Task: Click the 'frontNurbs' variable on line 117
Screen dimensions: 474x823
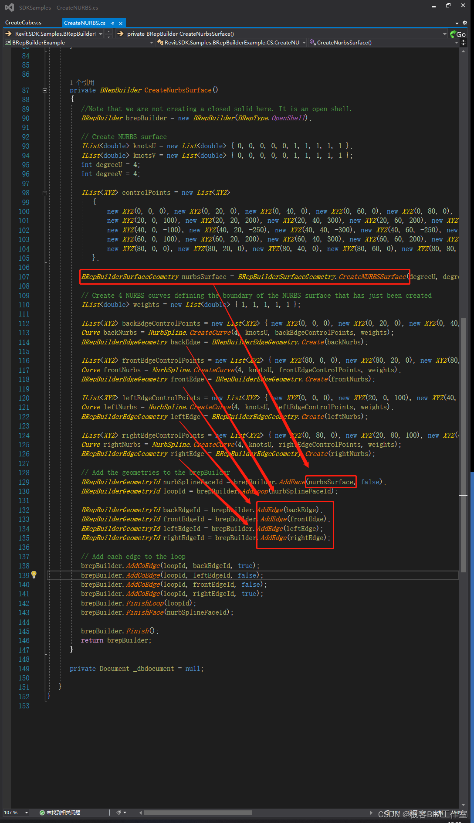Action: (x=122, y=370)
